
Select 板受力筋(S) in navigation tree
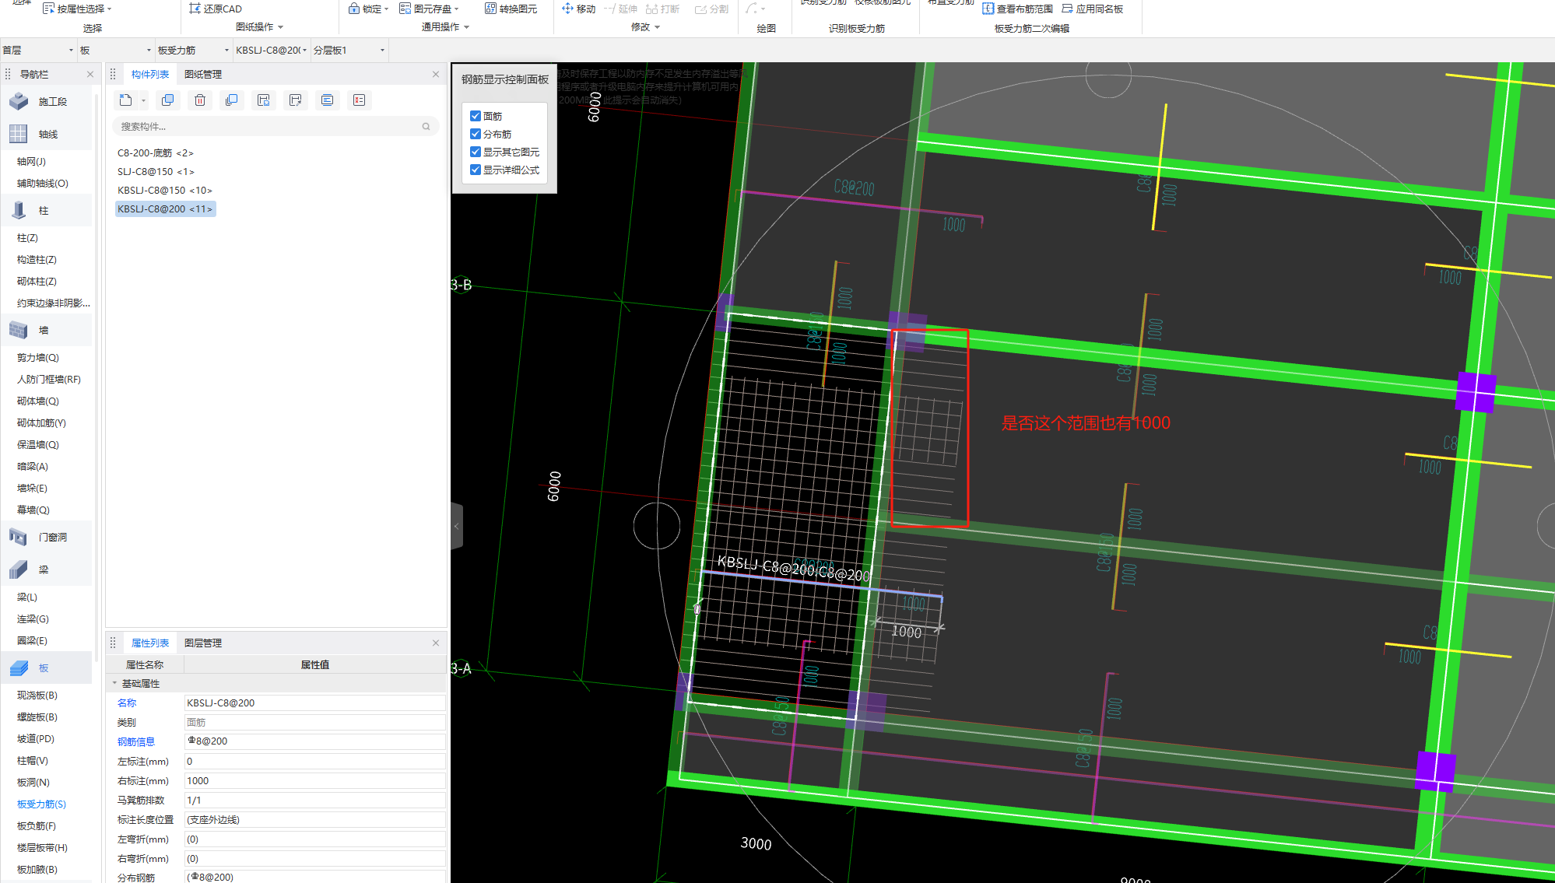(x=41, y=804)
